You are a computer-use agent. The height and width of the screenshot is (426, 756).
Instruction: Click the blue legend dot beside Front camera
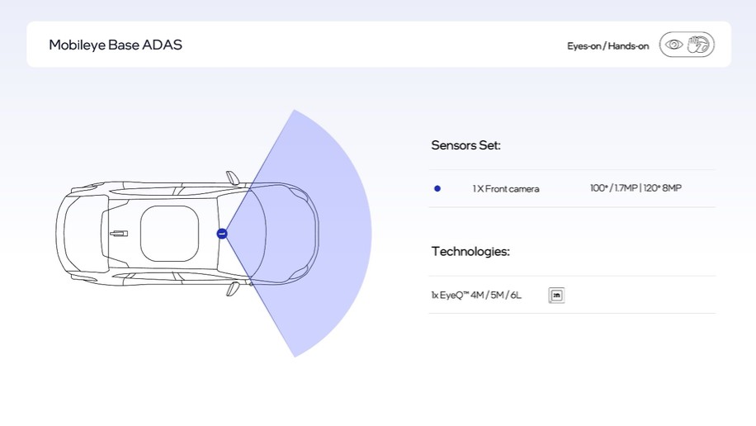pyautogui.click(x=437, y=188)
